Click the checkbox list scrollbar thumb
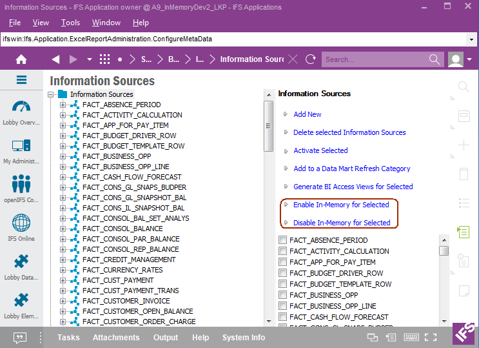The width and height of the screenshot is (479, 348). 444,251
